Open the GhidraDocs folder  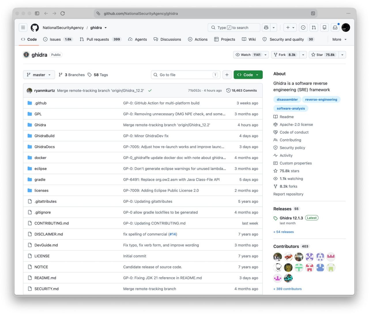44,147
